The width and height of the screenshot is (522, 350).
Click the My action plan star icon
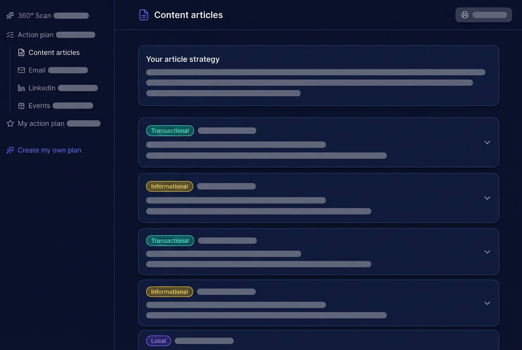[10, 123]
